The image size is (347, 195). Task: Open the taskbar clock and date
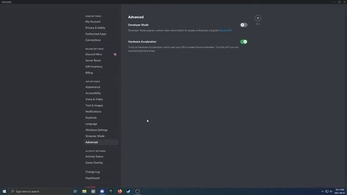340,191
